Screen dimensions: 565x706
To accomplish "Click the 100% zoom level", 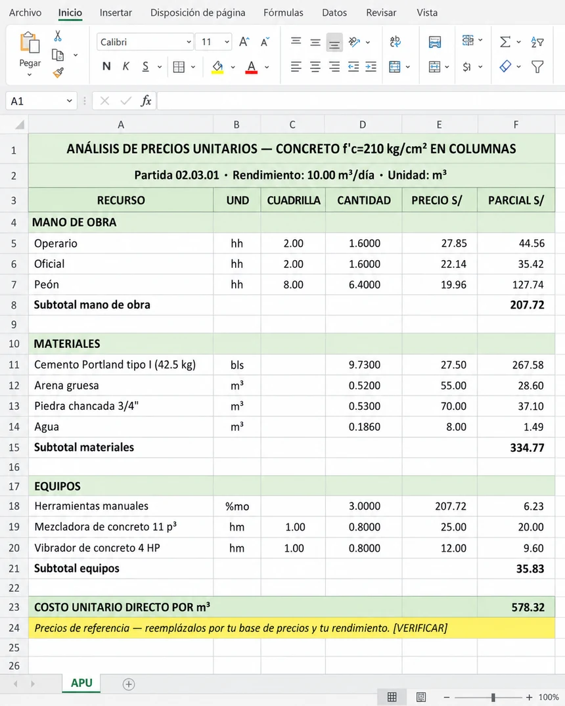I will [x=549, y=697].
